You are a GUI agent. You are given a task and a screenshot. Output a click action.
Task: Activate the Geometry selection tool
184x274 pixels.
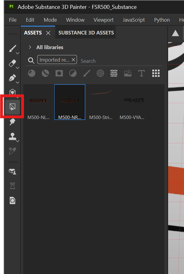[x=13, y=107]
